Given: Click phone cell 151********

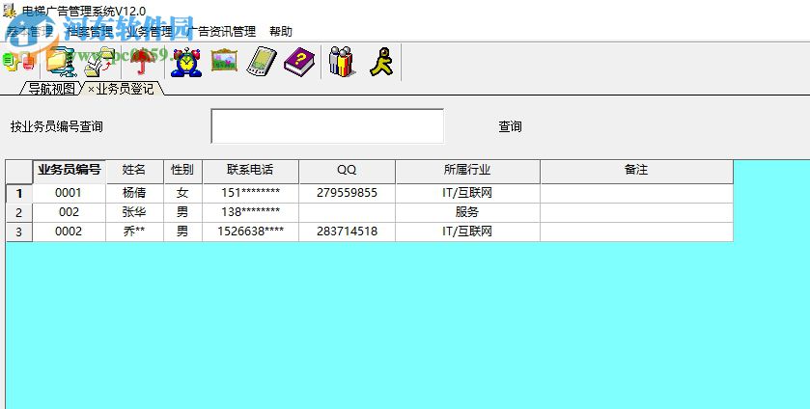Looking at the screenshot, I should coord(250,193).
